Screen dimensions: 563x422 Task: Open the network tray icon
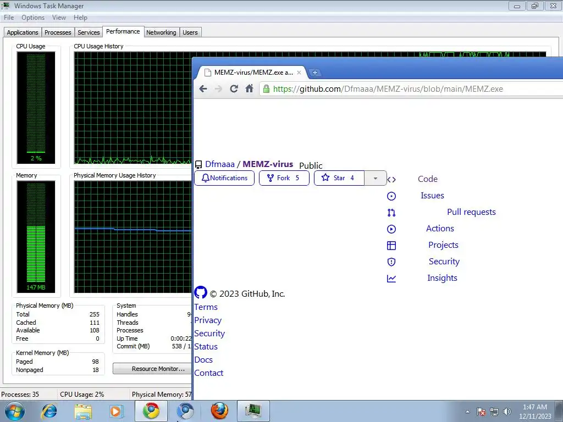pyautogui.click(x=494, y=412)
